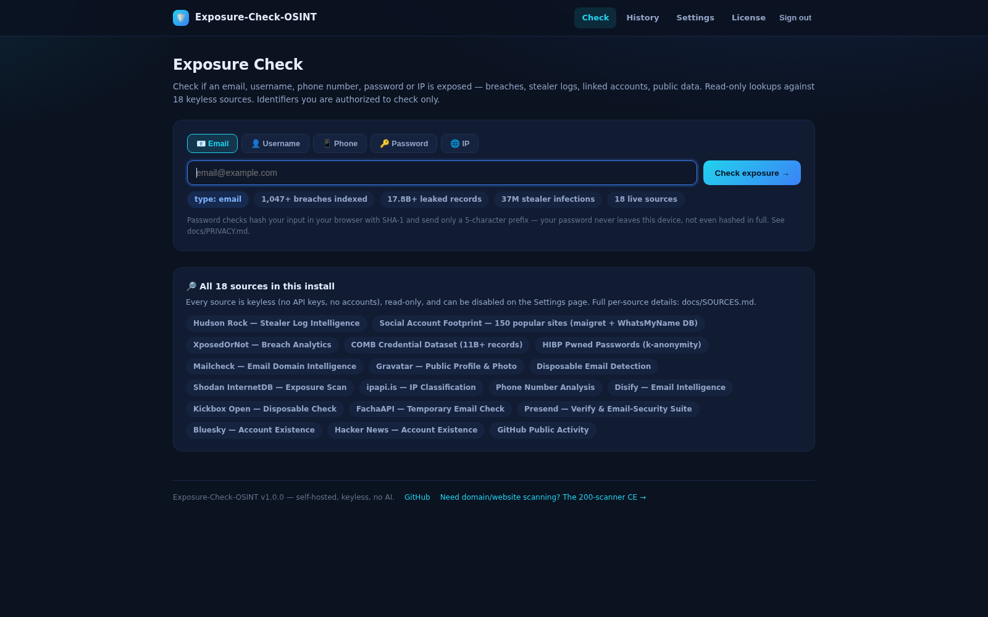Image resolution: width=988 pixels, height=617 pixels.
Task: Click '37M stealer infections' chip
Action: pos(548,199)
